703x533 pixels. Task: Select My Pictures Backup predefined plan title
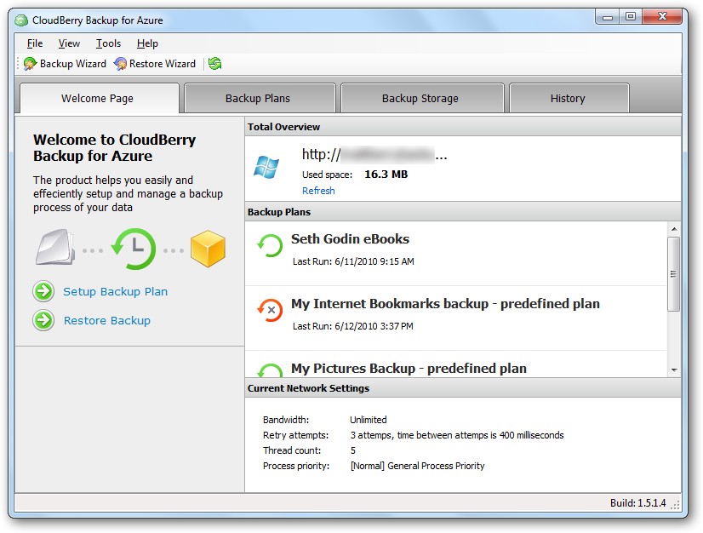point(409,369)
